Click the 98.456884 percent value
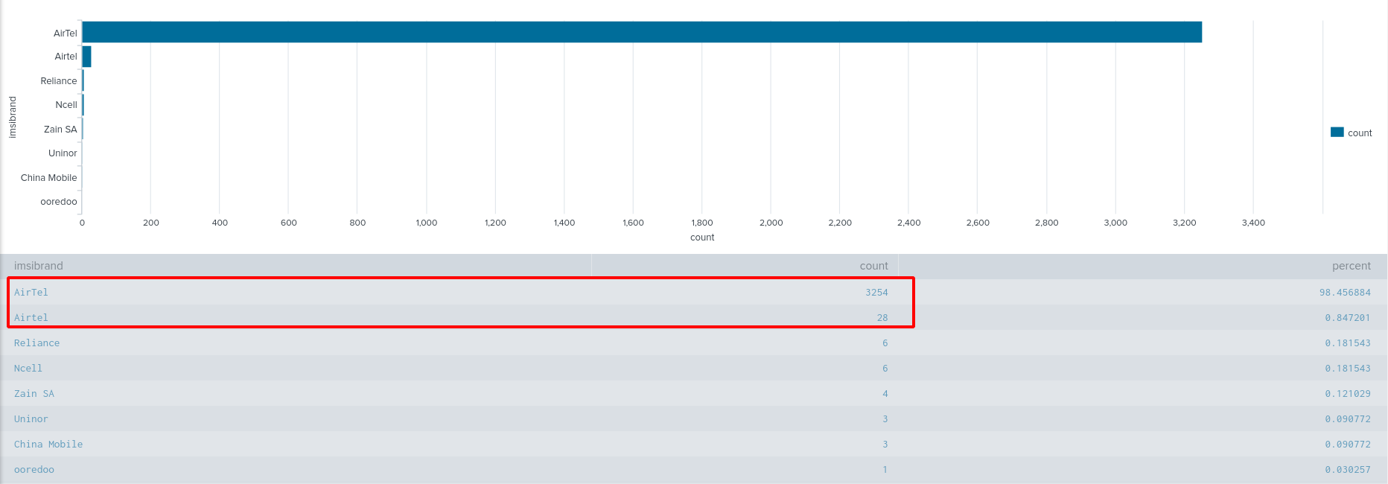 point(1345,293)
